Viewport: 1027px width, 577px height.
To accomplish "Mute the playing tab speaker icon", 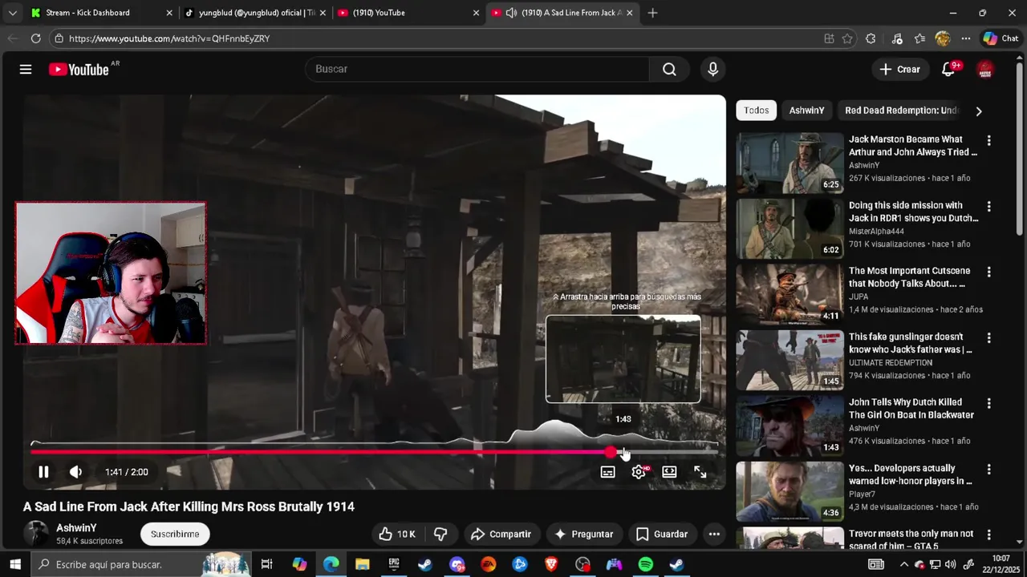I will pyautogui.click(x=511, y=13).
